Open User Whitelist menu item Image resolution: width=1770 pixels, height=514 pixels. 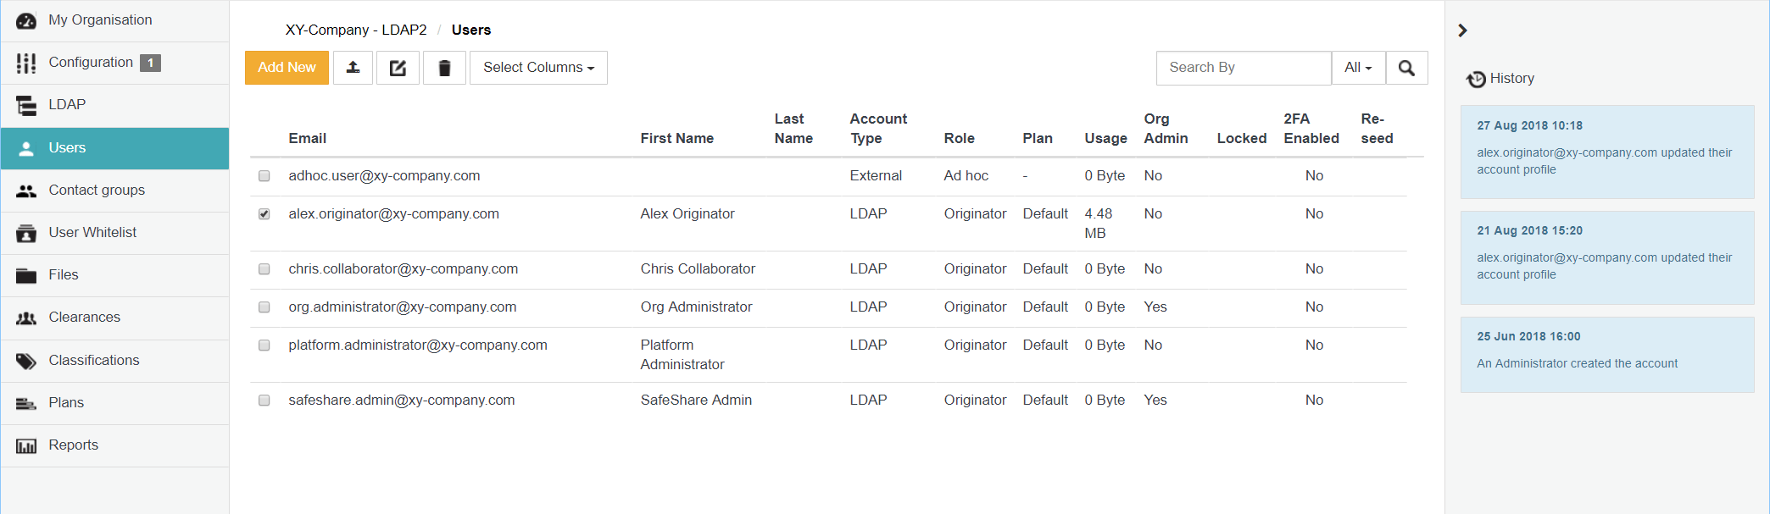114,233
